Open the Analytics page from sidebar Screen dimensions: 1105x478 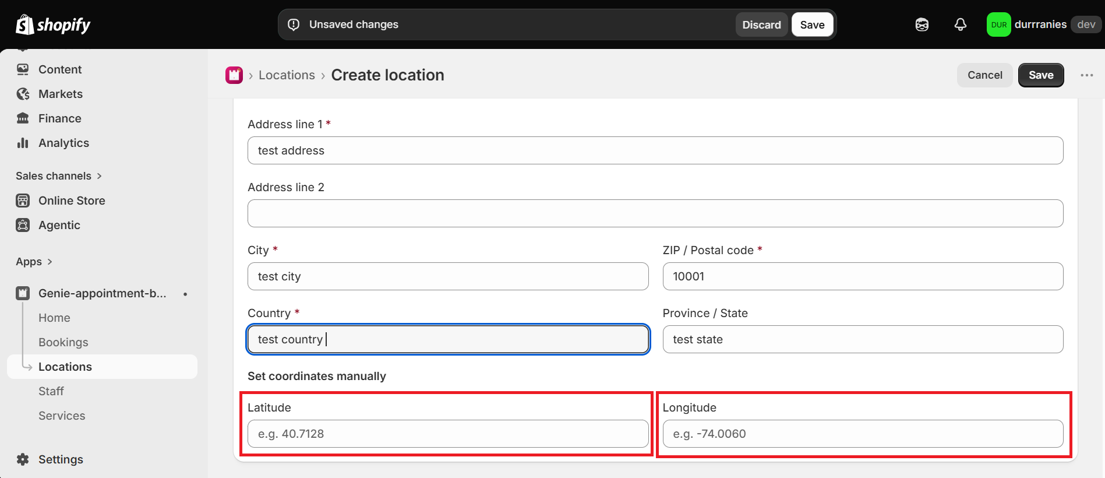[x=63, y=143]
